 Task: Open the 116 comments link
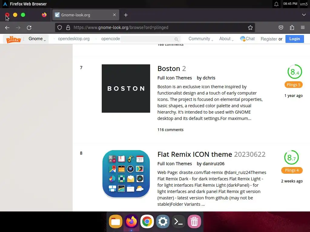(x=170, y=130)
